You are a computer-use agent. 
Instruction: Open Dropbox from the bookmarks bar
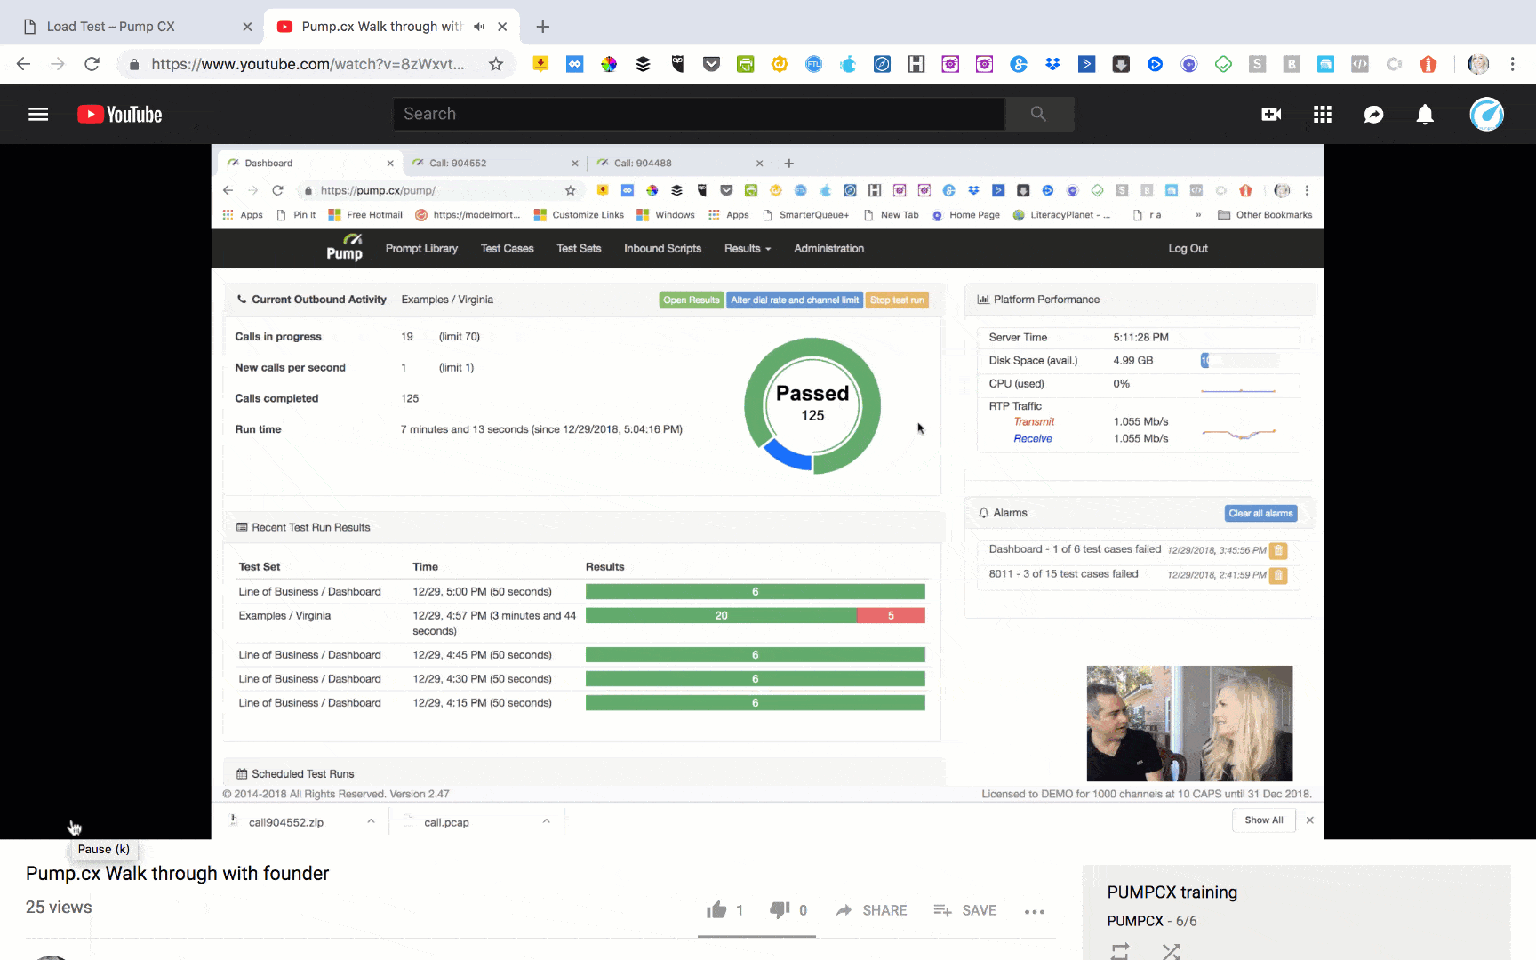(1052, 64)
